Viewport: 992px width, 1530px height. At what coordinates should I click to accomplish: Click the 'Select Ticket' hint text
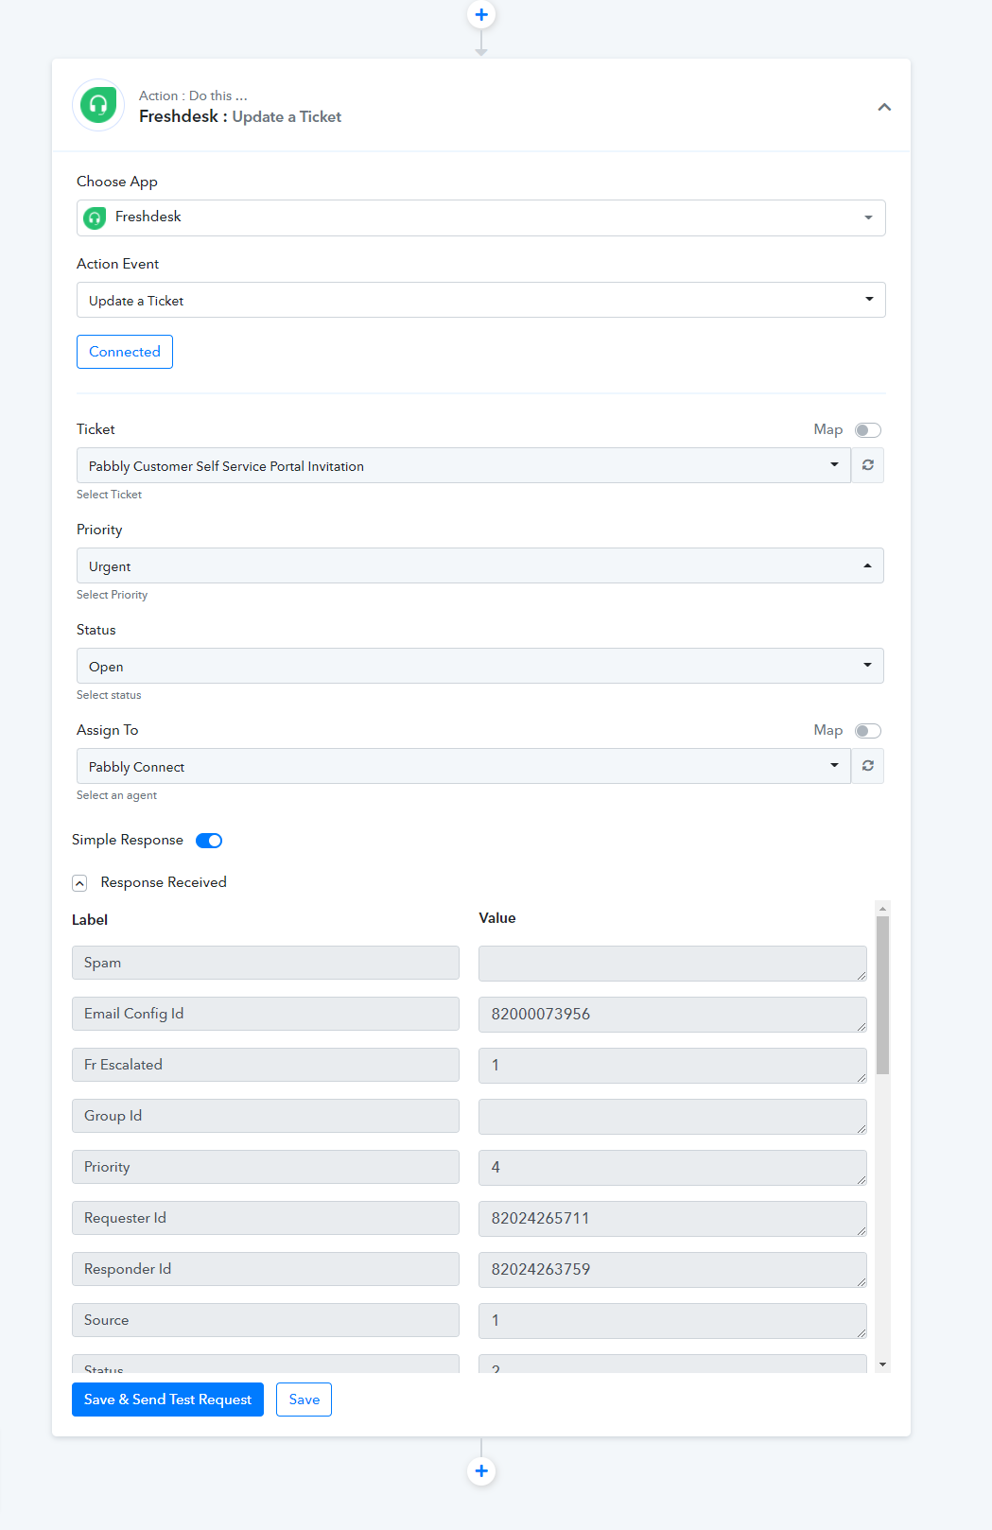(x=109, y=495)
